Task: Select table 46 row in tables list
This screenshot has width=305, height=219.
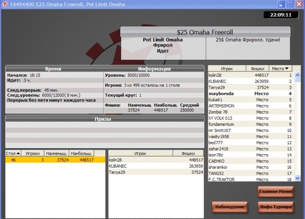Action: 55,160
